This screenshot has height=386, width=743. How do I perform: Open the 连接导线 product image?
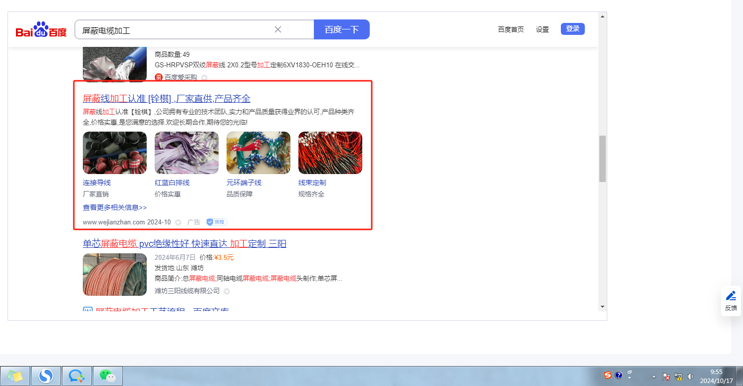pos(115,153)
